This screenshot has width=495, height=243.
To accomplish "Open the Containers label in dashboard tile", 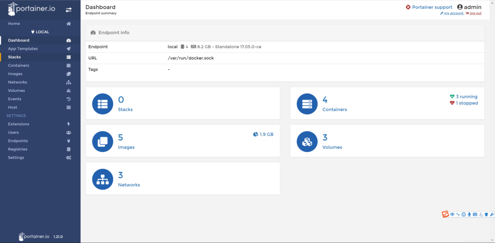I will tap(335, 109).
